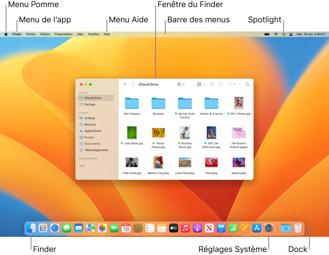Open the Trash icon in the Dock
The image size is (329, 255).
(x=298, y=228)
